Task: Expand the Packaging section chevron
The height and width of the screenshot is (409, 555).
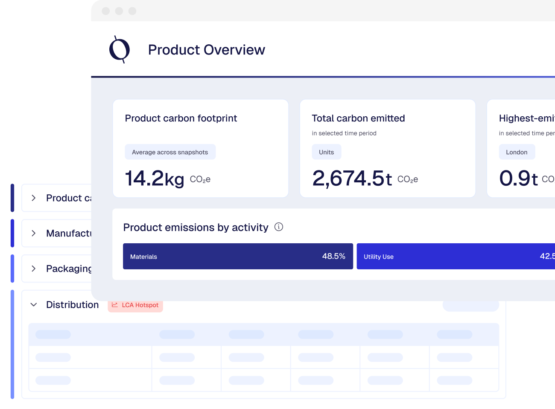Action: pyautogui.click(x=34, y=269)
